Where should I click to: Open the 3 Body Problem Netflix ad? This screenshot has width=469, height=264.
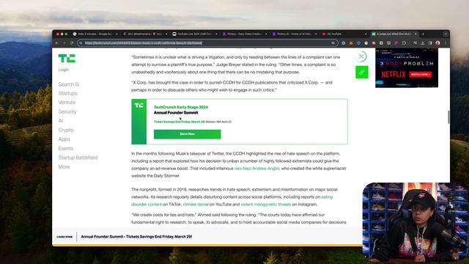pyautogui.click(x=407, y=68)
